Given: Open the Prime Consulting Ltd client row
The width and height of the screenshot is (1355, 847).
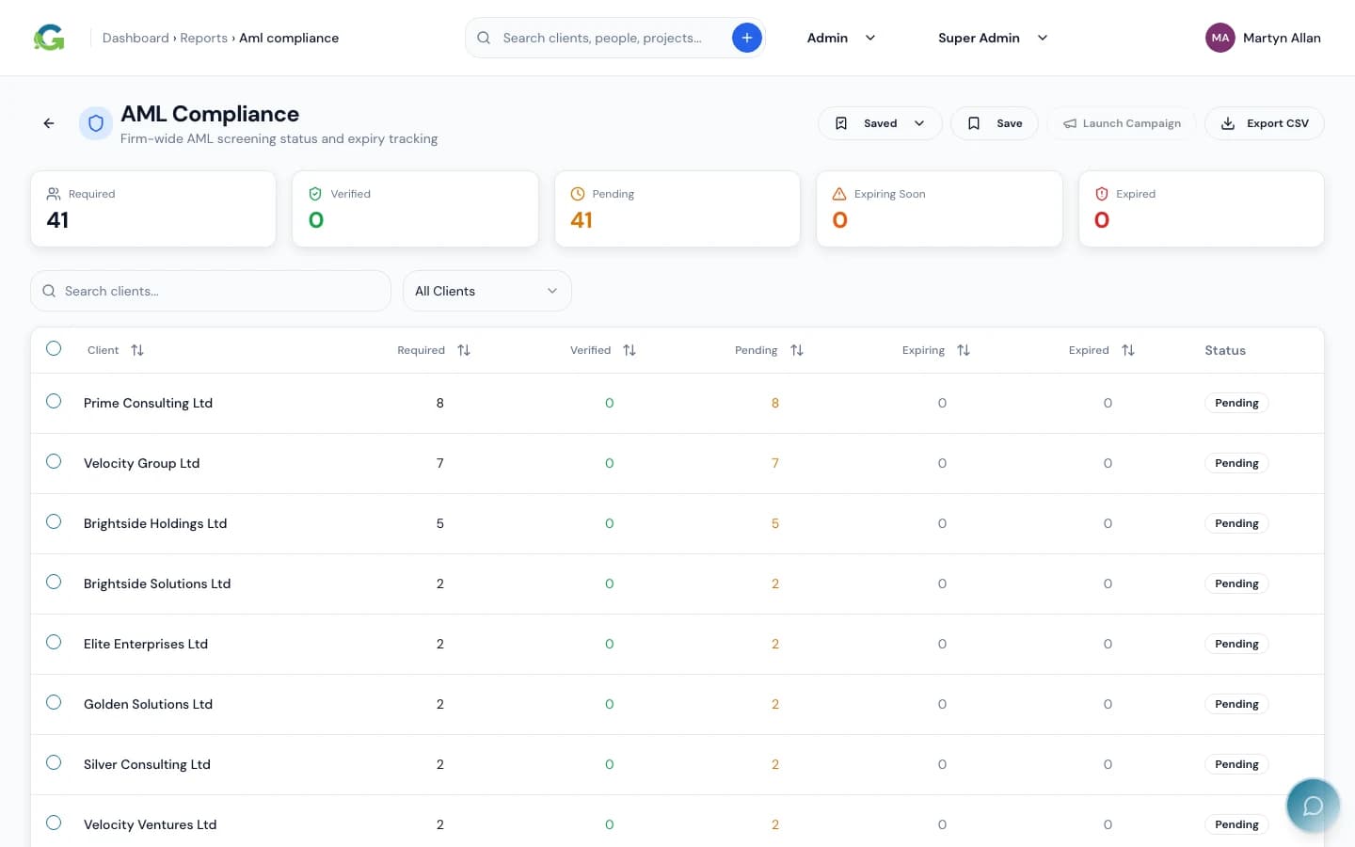Looking at the screenshot, I should pyautogui.click(x=677, y=403).
